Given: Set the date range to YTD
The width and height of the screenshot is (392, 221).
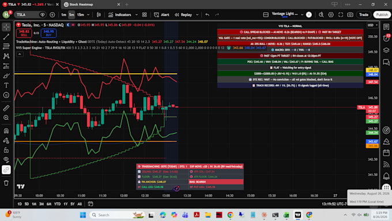Looking at the screenshot, I should 57,204.
